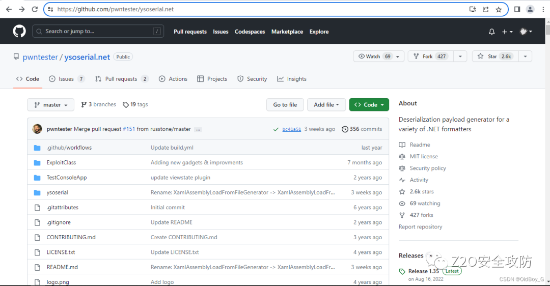This screenshot has height=286, width=550.
Task: Open the browser three-dot menu
Action: 543,10
